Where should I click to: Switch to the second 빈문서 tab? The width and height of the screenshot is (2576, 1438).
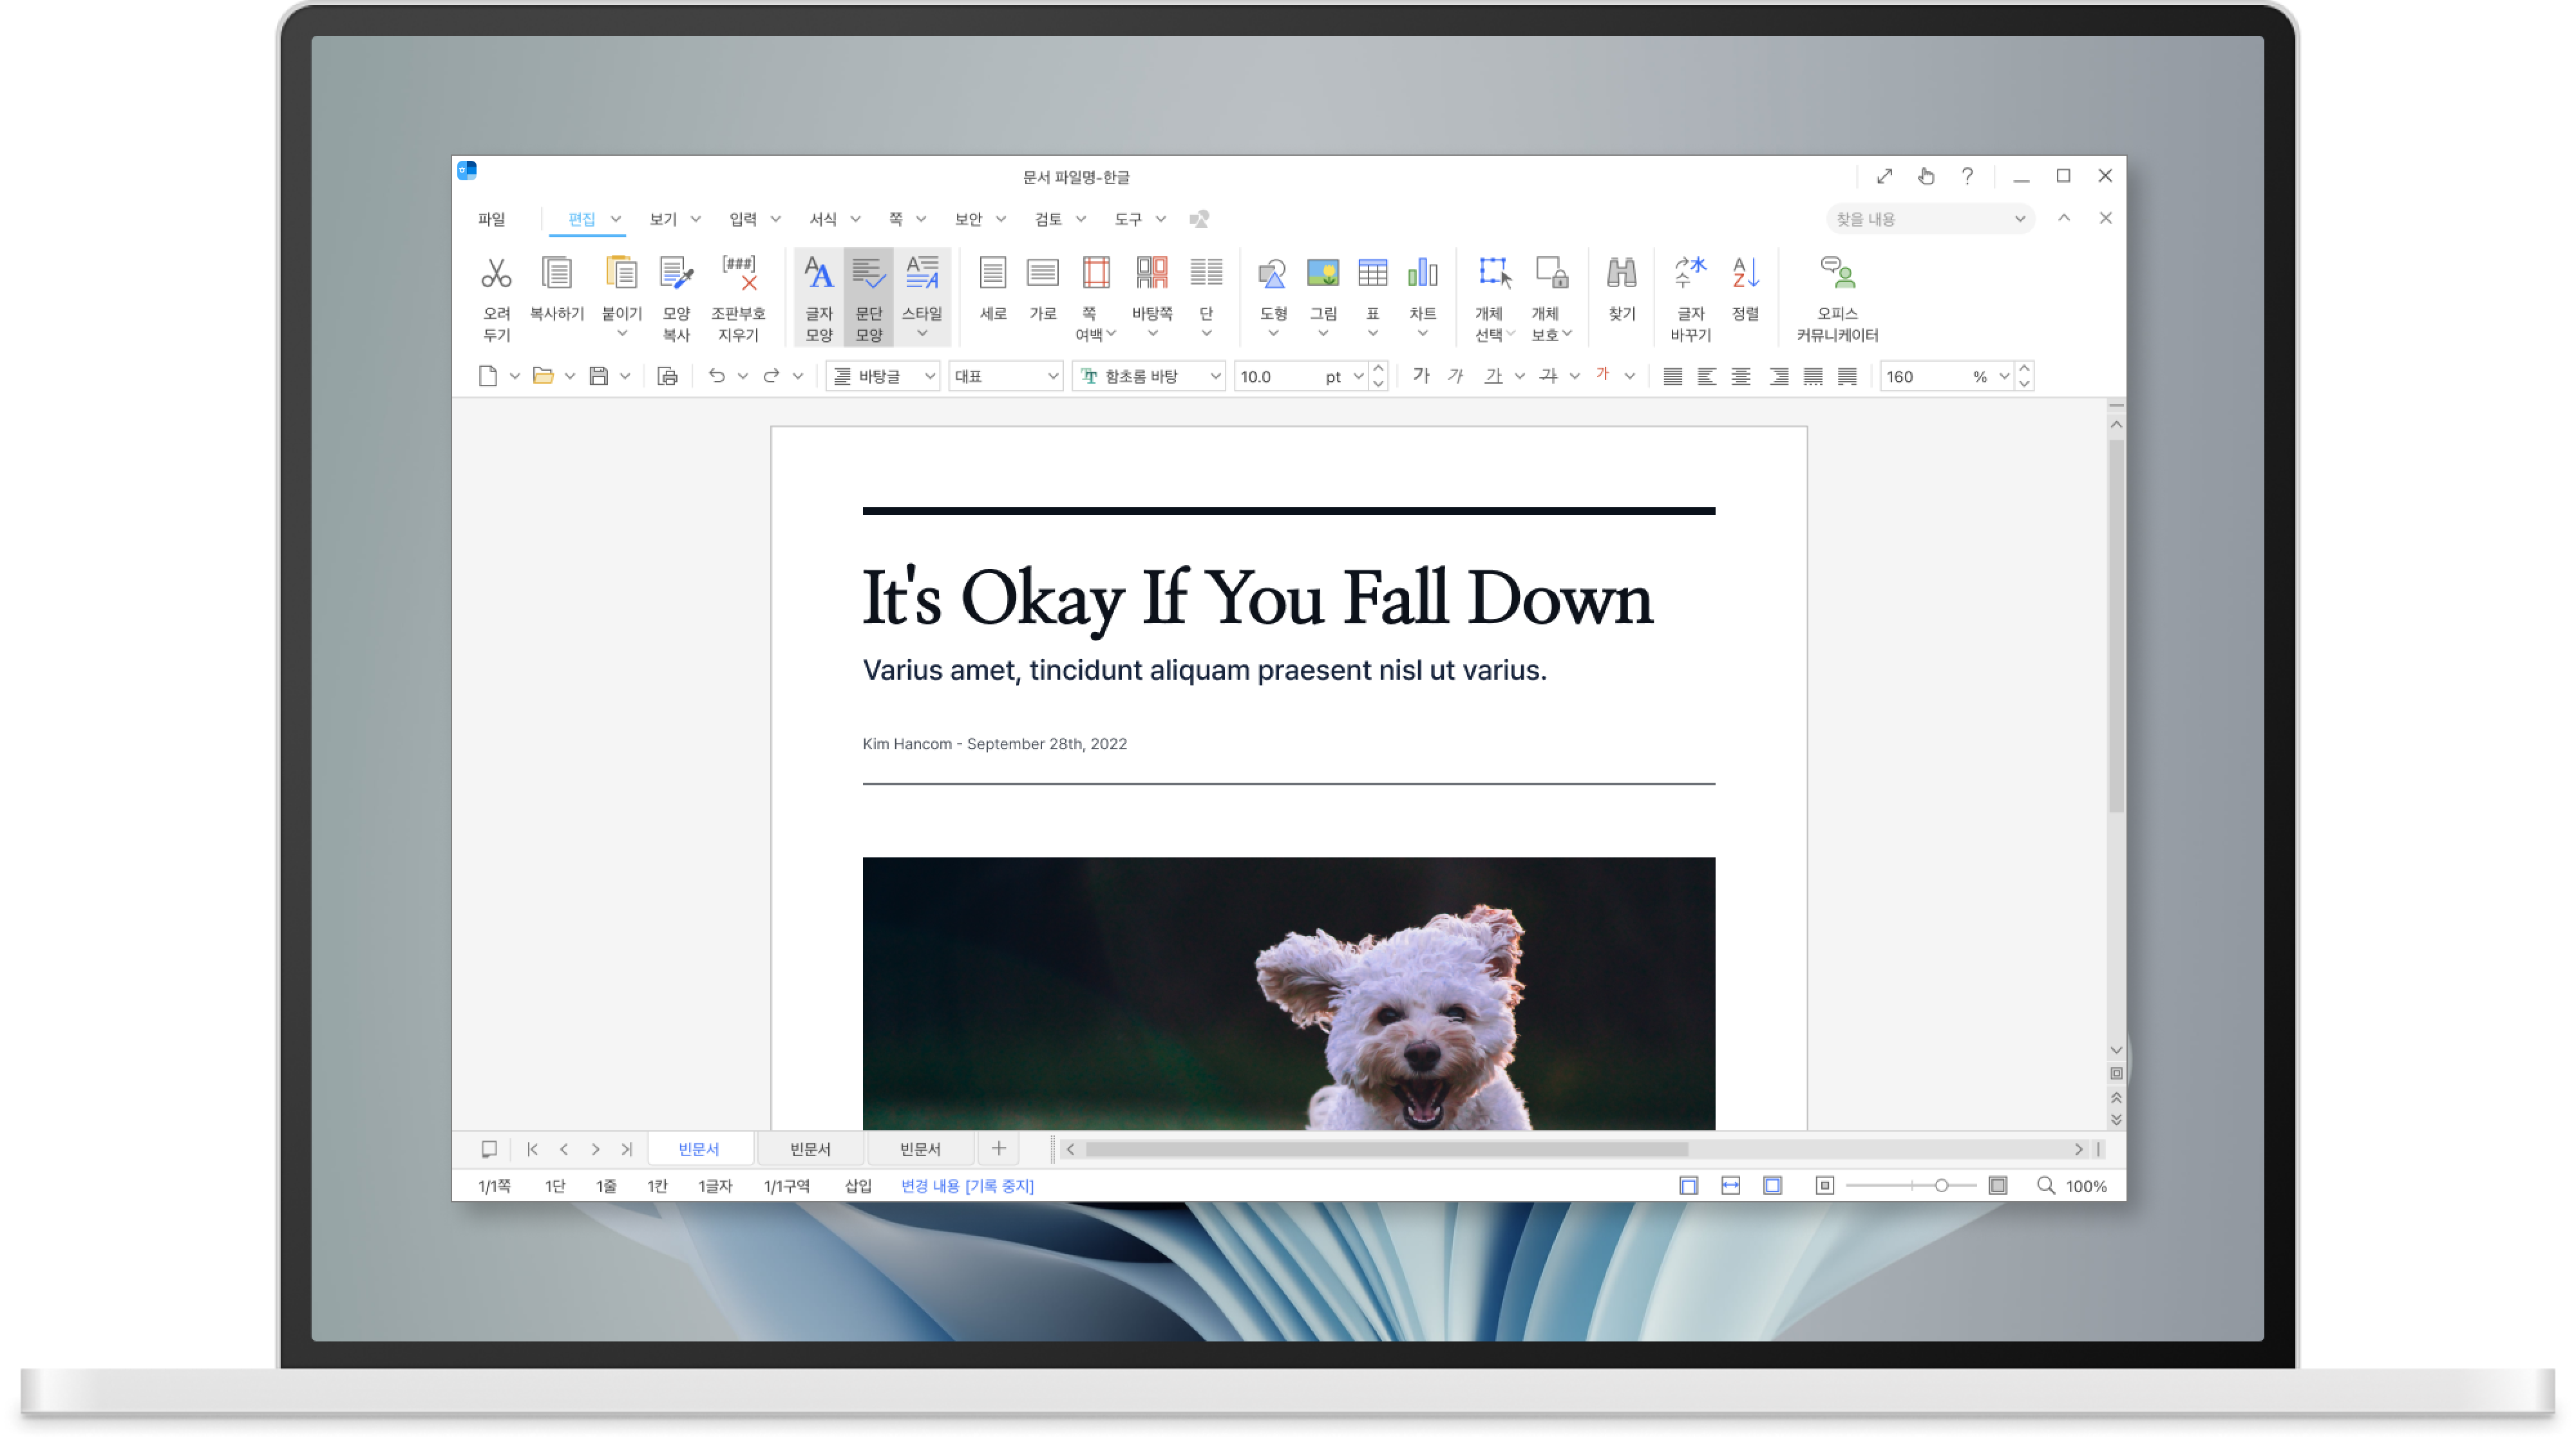point(809,1149)
